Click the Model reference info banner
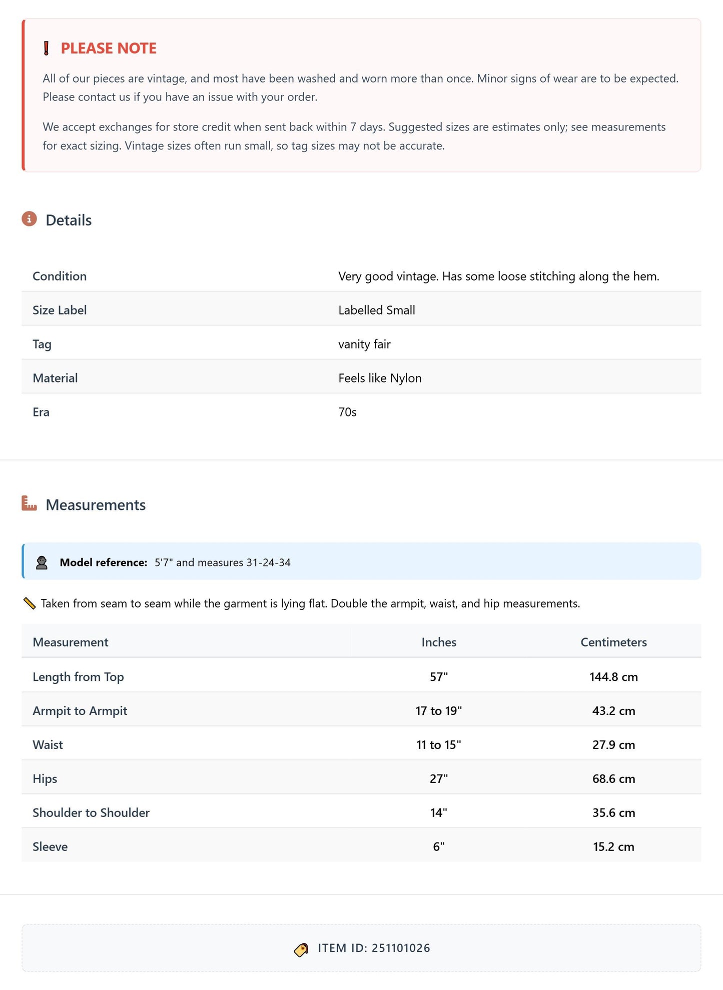Screen dimensions: 723x990 pyautogui.click(x=361, y=561)
